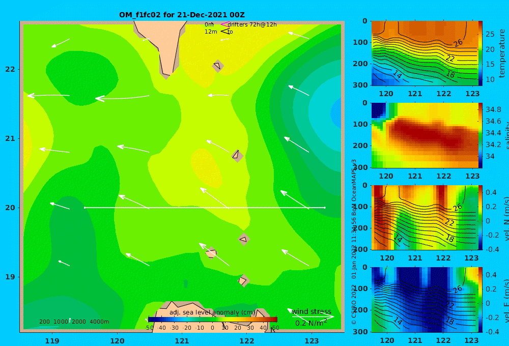Click the plot title 'OM_f1fc02 for 21-Dec-2021 00Z'

[x=182, y=15]
